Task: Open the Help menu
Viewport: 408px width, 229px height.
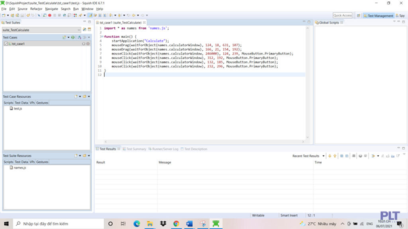Action: point(99,9)
